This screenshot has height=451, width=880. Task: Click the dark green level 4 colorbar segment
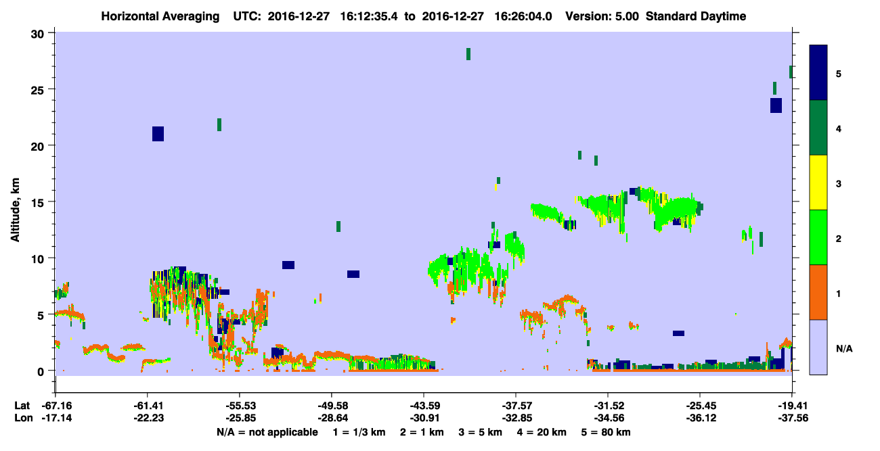818,128
